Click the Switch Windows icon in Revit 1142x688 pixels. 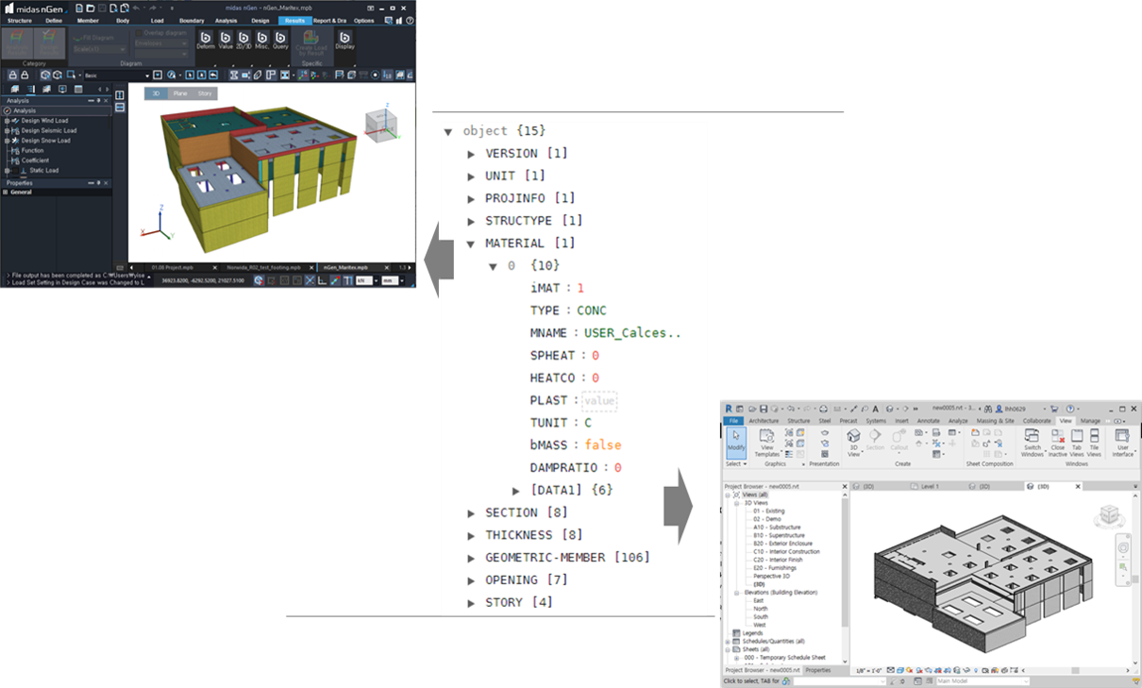tap(1032, 442)
